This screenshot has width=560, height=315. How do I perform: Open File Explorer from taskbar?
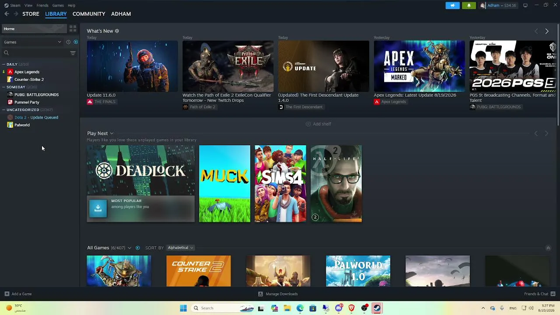point(287,308)
